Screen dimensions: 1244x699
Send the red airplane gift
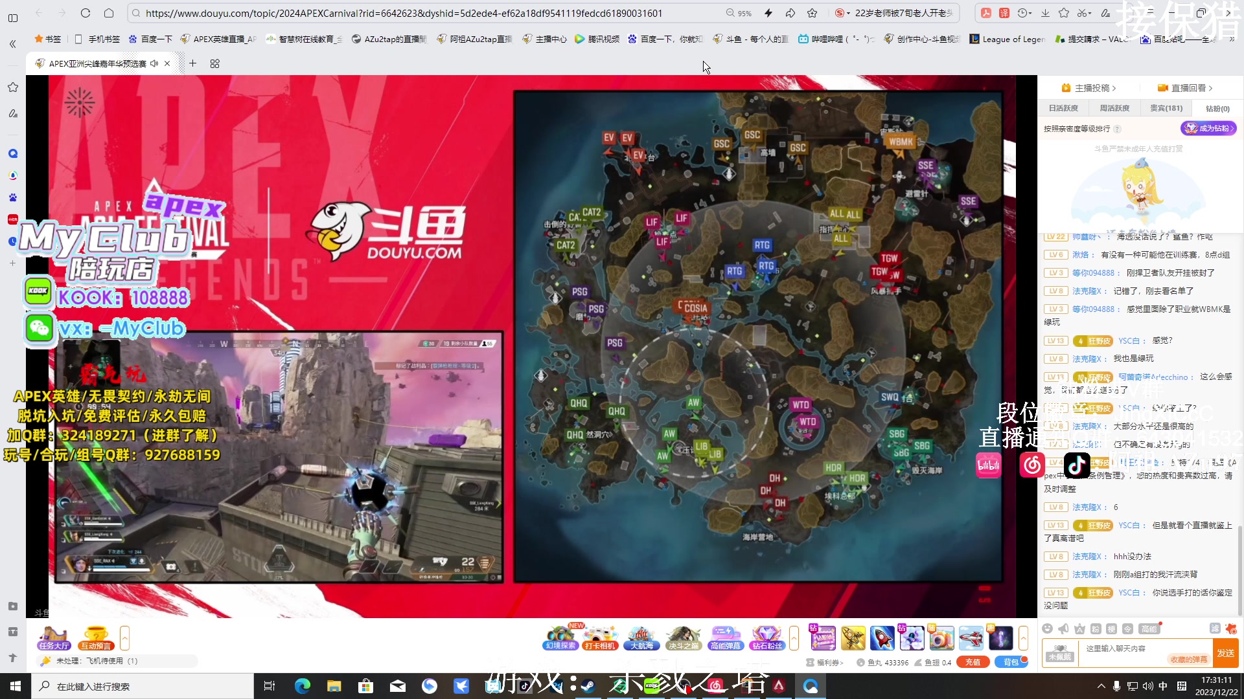970,638
